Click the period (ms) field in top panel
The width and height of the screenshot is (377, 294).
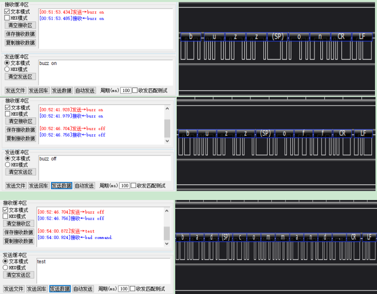[125, 90]
